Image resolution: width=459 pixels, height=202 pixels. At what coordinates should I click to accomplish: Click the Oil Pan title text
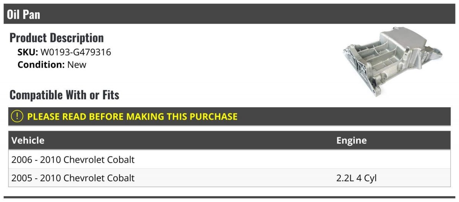[x=23, y=15]
